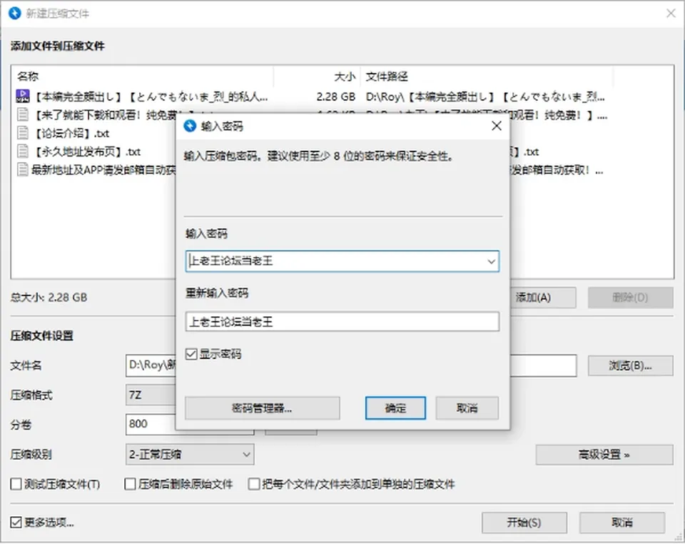Click the 最新地址及APP text file icon
This screenshot has height=544, width=685.
point(22,169)
